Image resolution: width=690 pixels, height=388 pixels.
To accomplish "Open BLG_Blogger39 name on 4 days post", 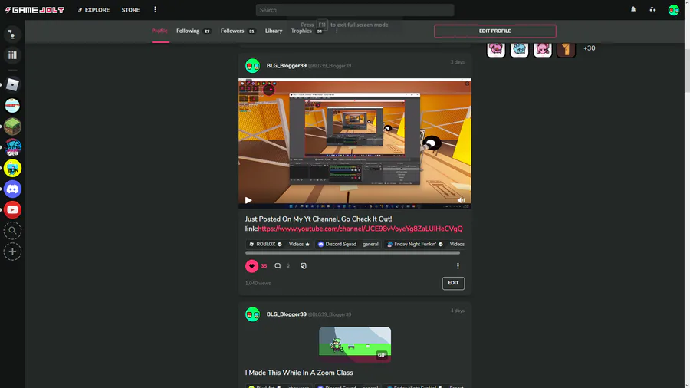I will coord(287,314).
